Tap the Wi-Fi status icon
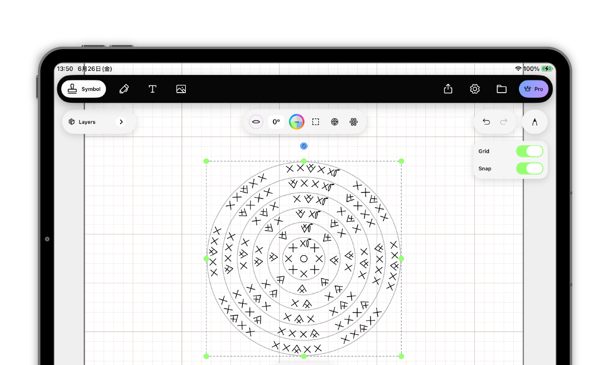 pos(518,69)
